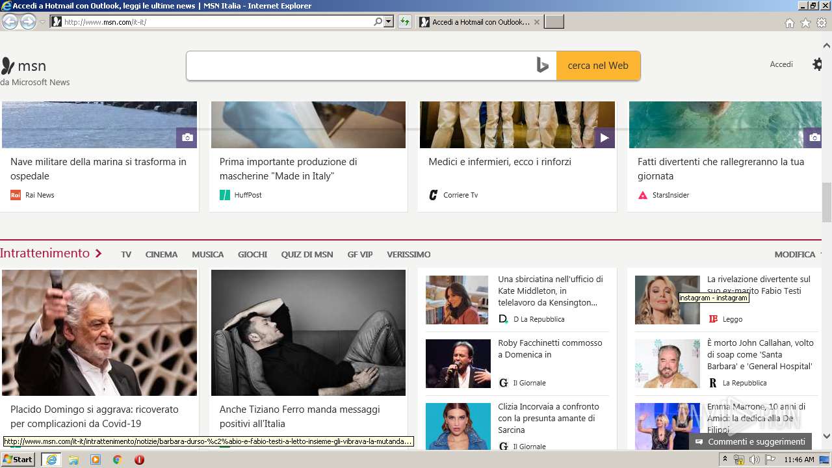Open MSN page settings gear icon

818,64
